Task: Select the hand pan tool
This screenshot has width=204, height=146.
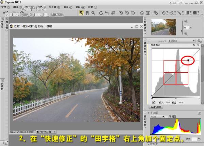Action: (x=87, y=13)
